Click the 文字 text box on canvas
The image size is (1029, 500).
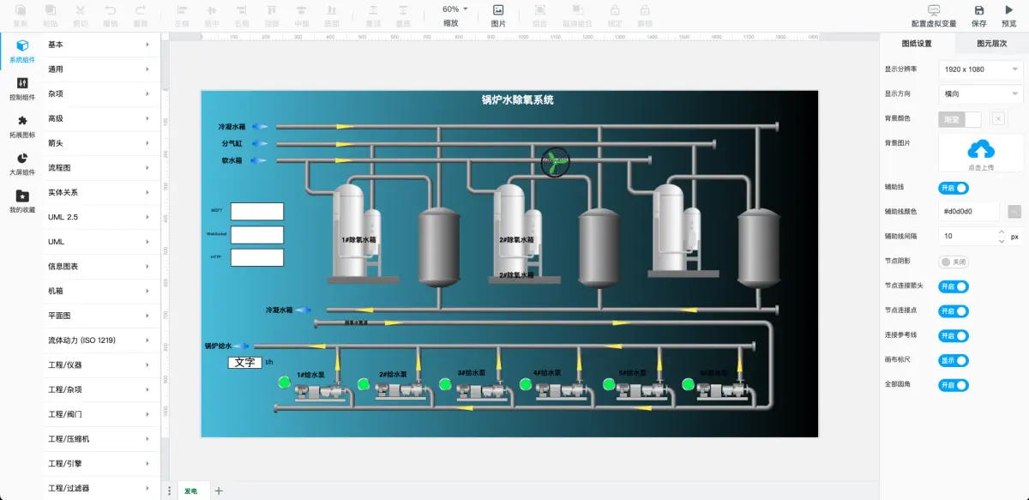click(244, 363)
